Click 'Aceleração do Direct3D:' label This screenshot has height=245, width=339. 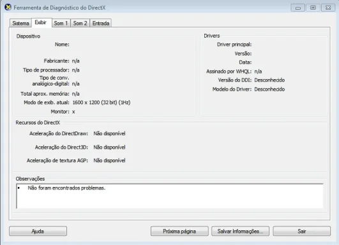(x=61, y=147)
